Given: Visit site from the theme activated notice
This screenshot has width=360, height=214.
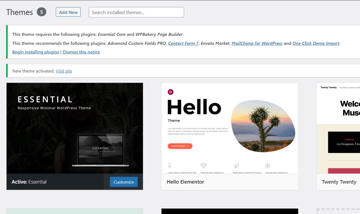Looking at the screenshot, I should pos(64,71).
